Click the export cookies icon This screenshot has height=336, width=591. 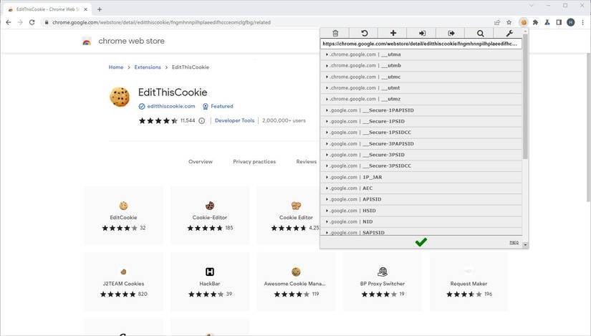tap(451, 33)
